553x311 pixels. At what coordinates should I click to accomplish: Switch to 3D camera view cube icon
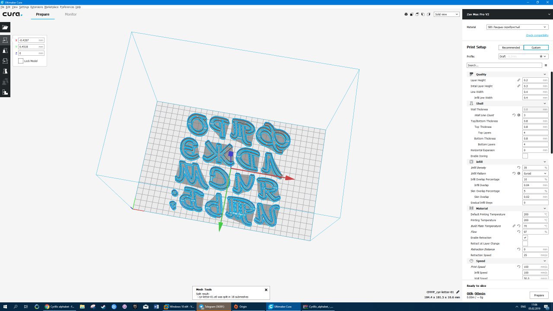[x=406, y=14]
